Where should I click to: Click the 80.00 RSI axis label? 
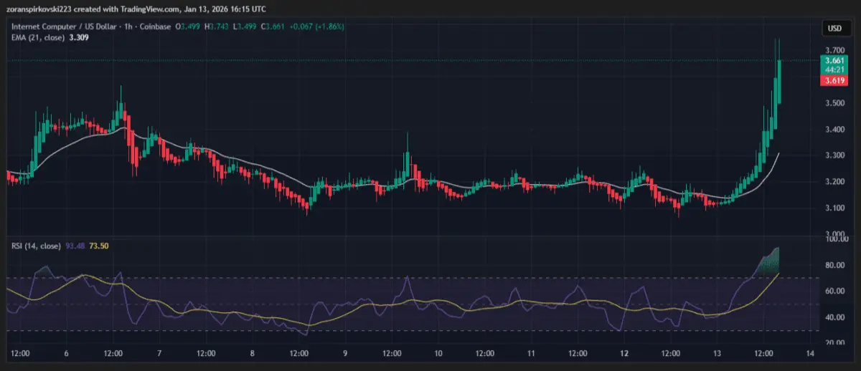[834, 265]
